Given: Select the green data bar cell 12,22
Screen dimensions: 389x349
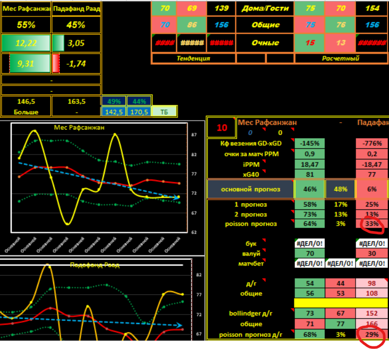Looking at the screenshot, I should (x=27, y=43).
